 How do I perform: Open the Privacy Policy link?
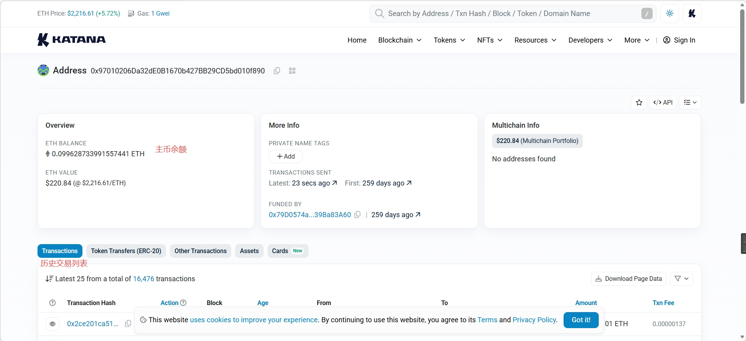coord(534,320)
